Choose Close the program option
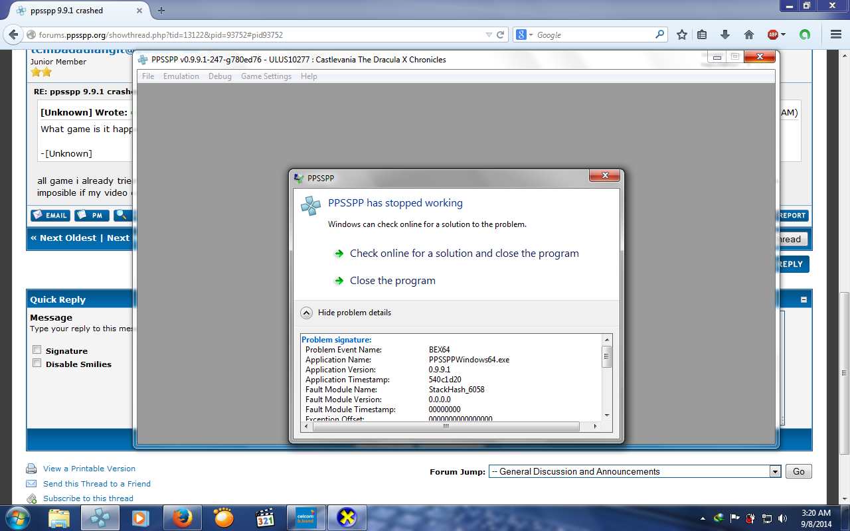The image size is (850, 531). [392, 281]
